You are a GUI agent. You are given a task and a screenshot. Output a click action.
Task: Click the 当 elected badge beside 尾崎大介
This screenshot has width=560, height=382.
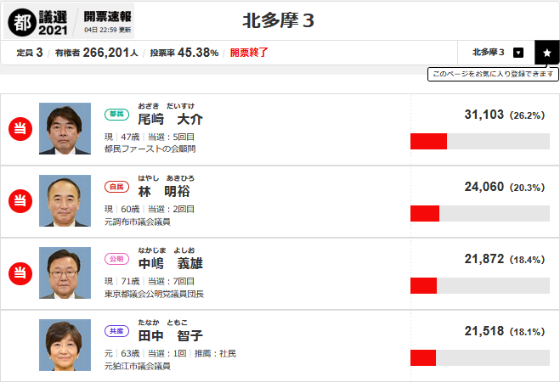pyautogui.click(x=20, y=128)
